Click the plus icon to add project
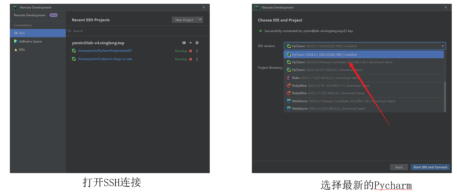The width and height of the screenshot is (457, 194). point(191,43)
